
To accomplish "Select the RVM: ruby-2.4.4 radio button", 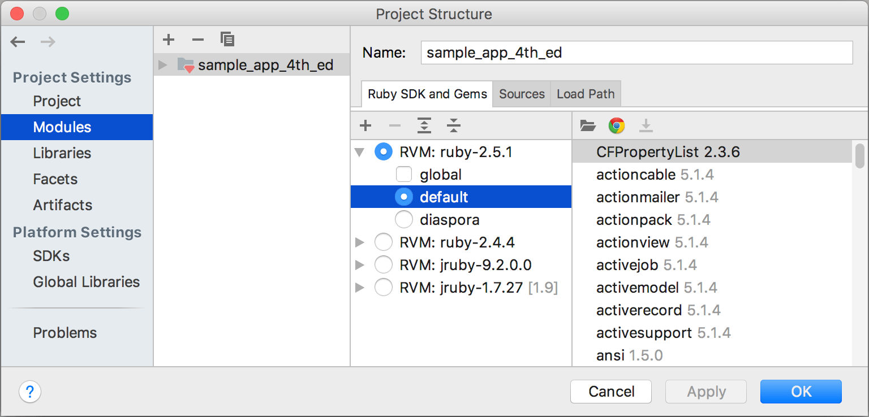I will 384,242.
